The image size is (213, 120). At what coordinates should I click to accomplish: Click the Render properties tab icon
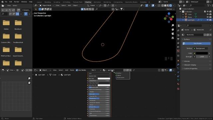[178, 35]
